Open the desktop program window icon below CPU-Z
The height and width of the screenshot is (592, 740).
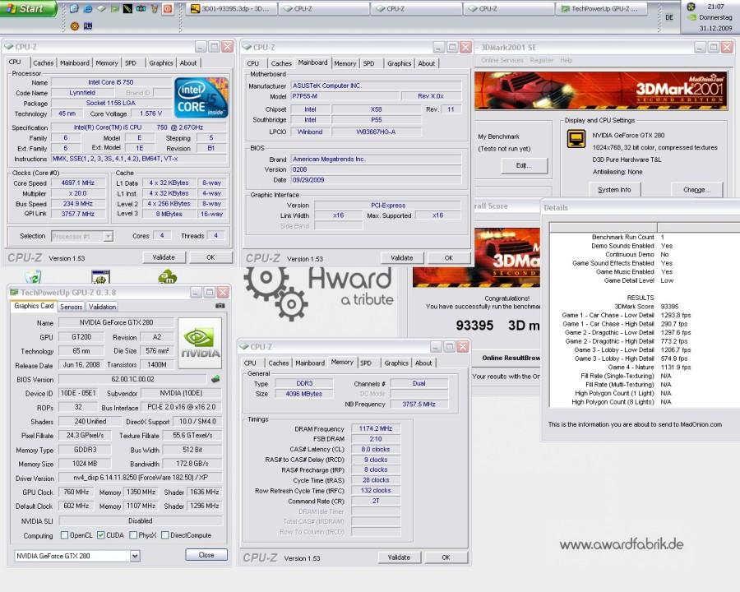pyautogui.click(x=100, y=276)
